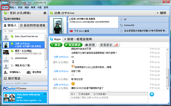This screenshot has width=171, height=106.
Task: Switch to 最近的對話視窗 tab
Action: click(33, 25)
